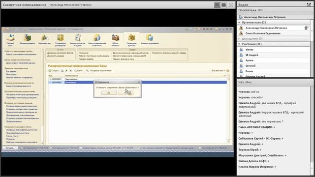Viewport: 315px width, 177px height.
Task: Open the Бизнес-процессы и задачи section icon
Action: point(78,40)
